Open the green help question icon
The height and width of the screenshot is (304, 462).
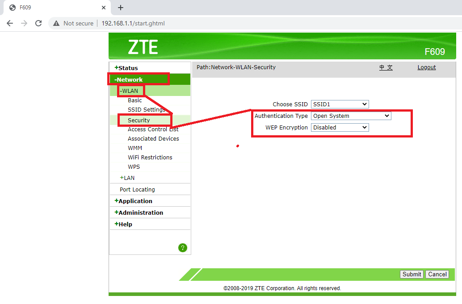(x=183, y=248)
